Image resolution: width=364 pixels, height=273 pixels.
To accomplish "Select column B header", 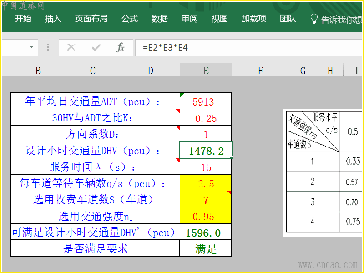I will [x=38, y=71].
